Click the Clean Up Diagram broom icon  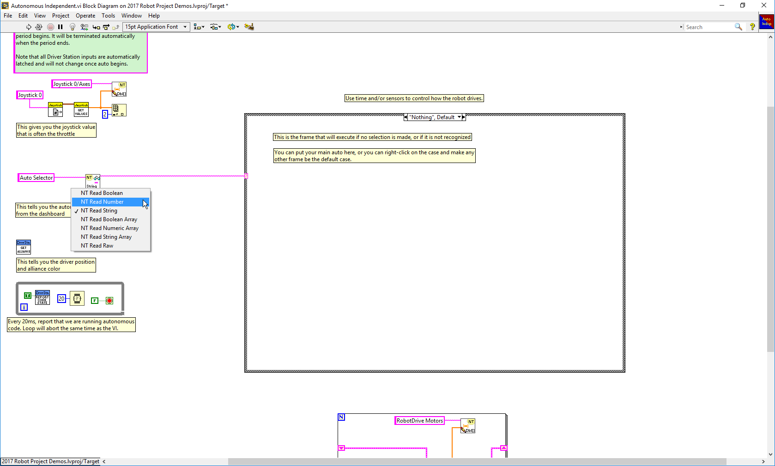pos(249,27)
